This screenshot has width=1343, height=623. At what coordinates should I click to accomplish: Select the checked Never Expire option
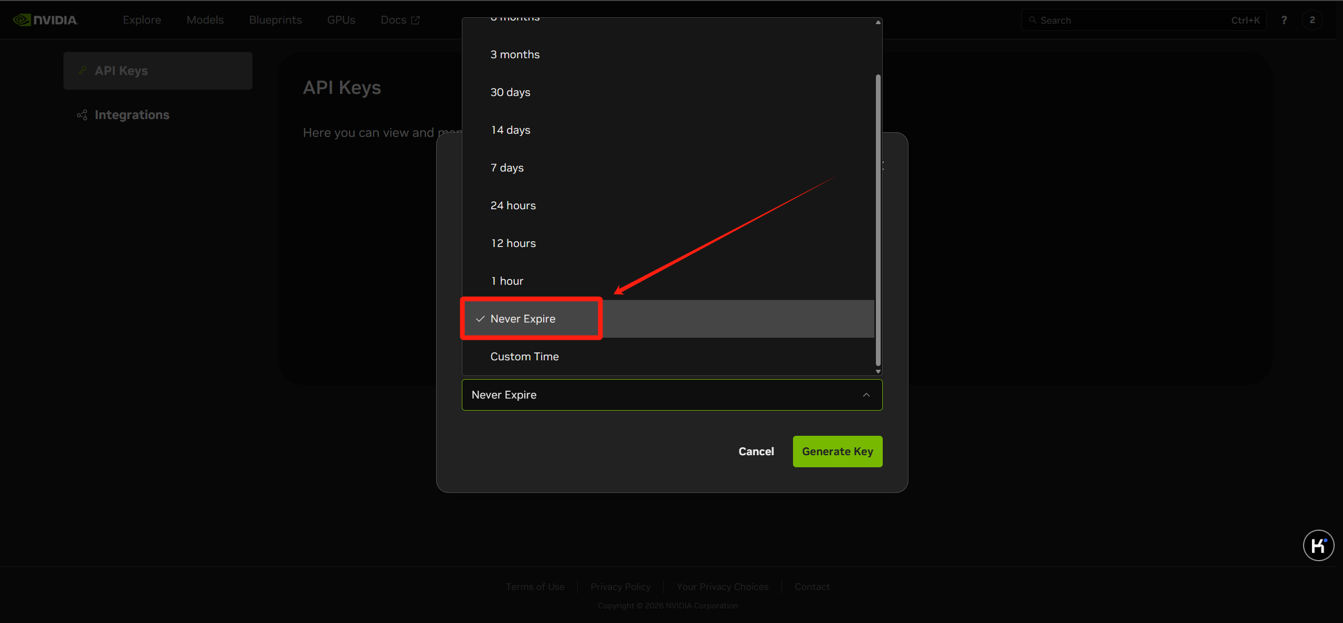(523, 319)
